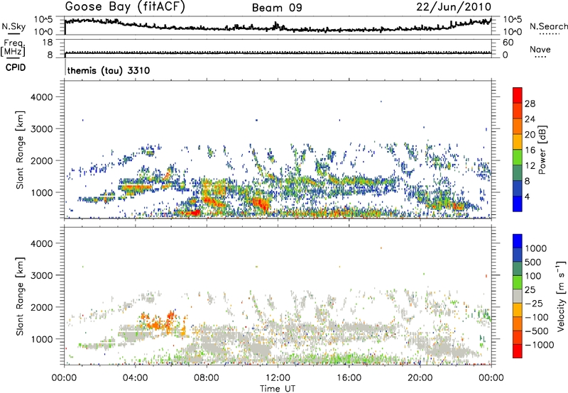Click the gray segment of the velocity colorbar
This screenshot has width=568, height=393.
[x=518, y=296]
